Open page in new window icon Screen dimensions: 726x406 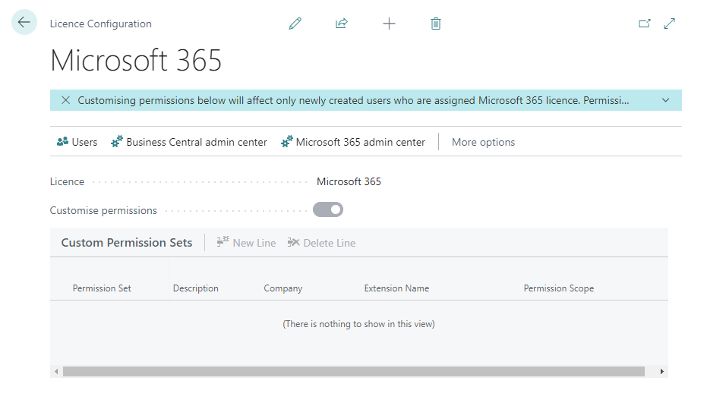tap(645, 24)
